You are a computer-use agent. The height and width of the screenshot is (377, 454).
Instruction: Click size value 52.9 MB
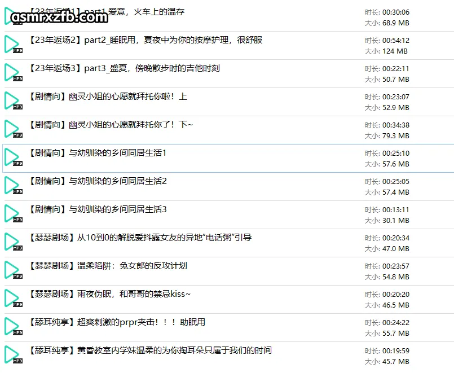pos(396,108)
